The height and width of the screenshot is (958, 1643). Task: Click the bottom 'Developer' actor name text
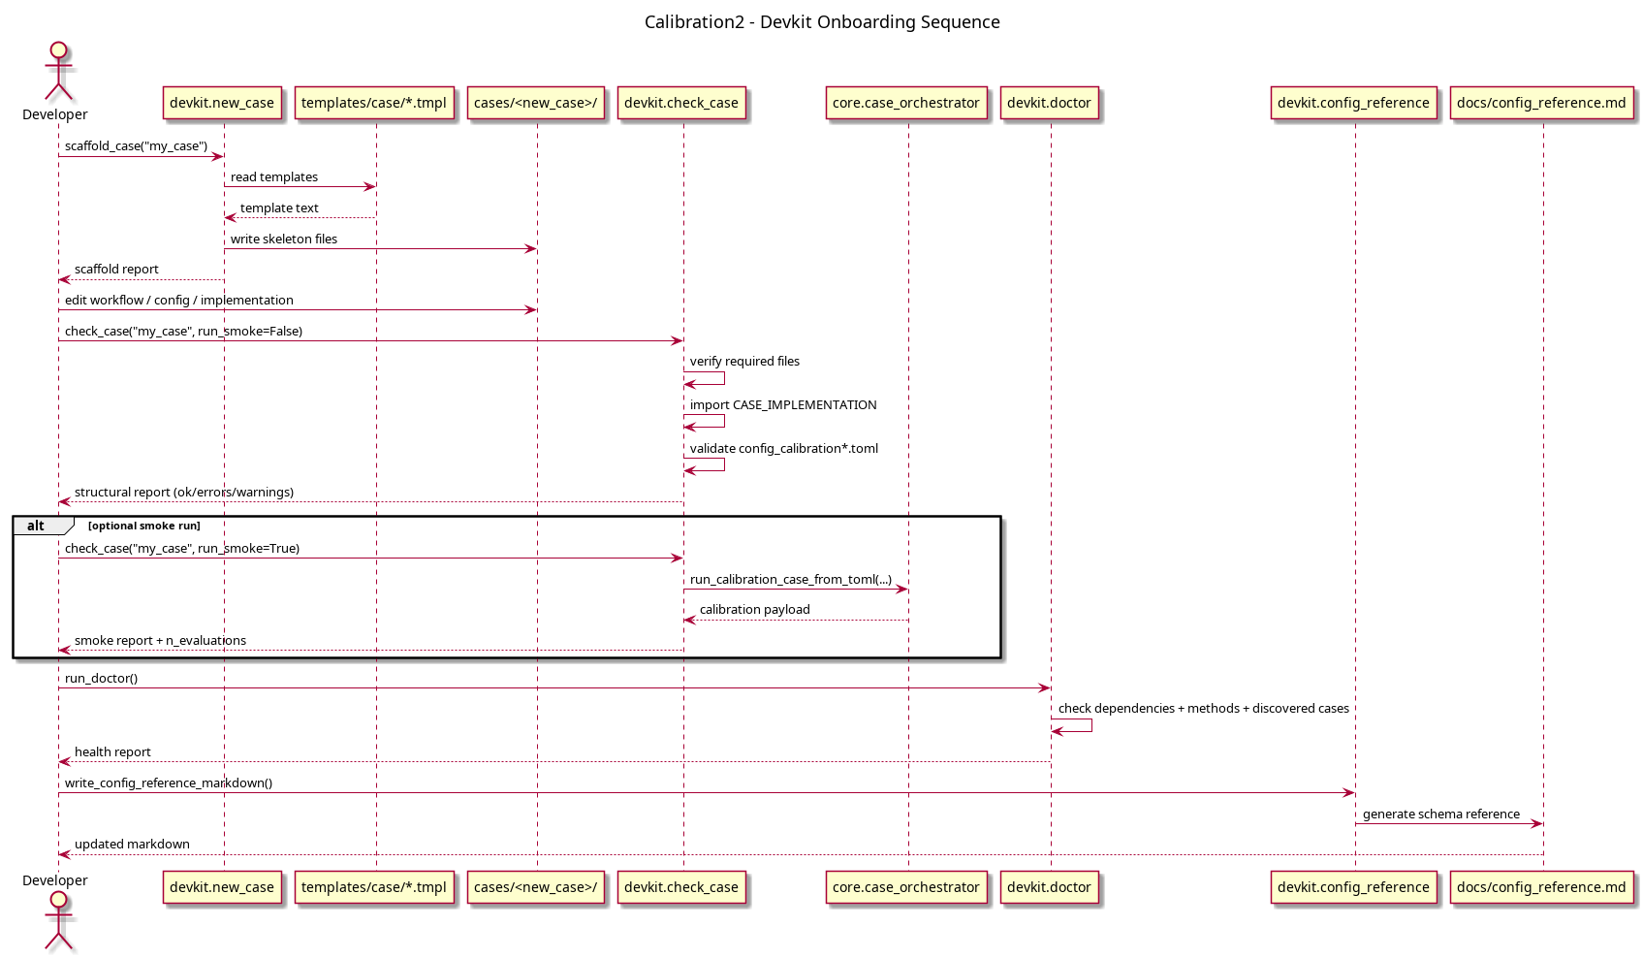(55, 880)
